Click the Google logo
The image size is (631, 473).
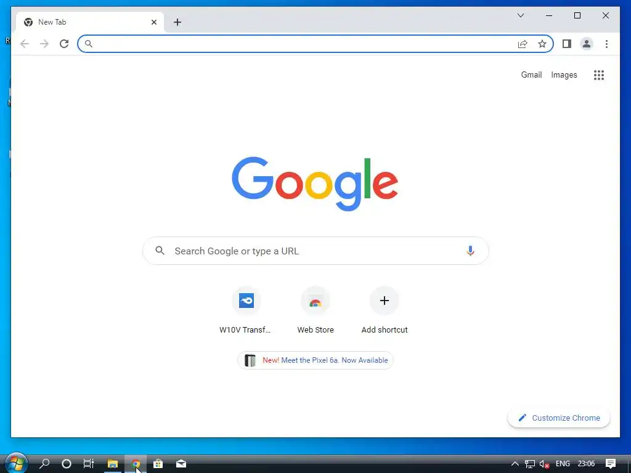[315, 184]
